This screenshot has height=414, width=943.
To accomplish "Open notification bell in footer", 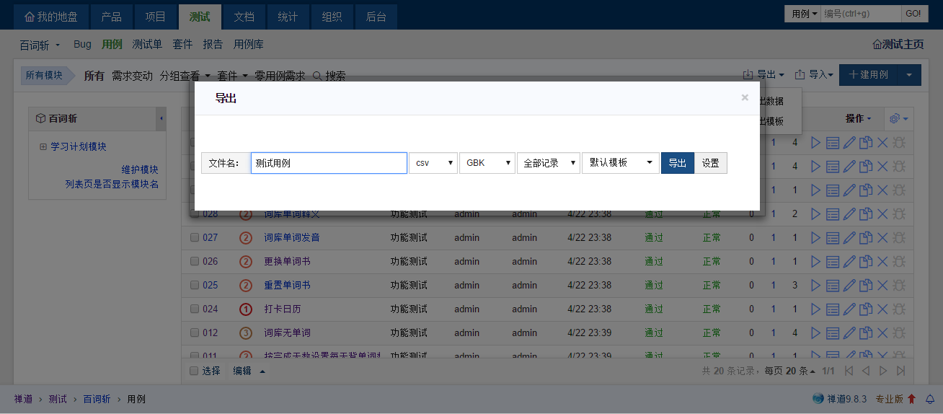I will click(x=930, y=399).
